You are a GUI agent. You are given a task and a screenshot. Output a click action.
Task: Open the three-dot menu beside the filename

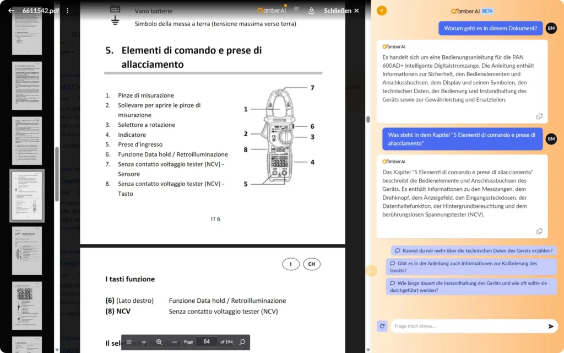click(68, 10)
